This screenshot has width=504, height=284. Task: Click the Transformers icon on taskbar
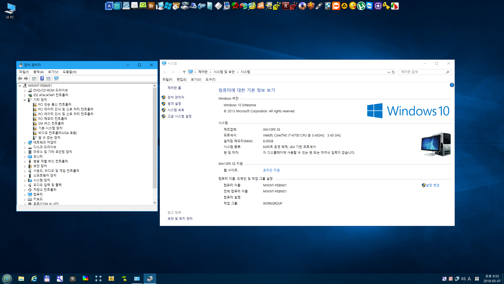[x=72, y=279]
